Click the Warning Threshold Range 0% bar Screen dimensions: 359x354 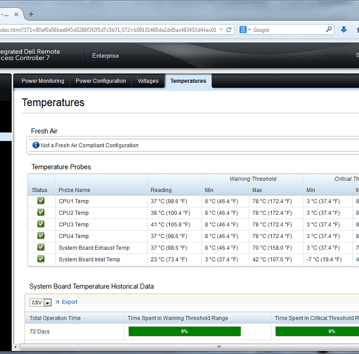coord(185,331)
